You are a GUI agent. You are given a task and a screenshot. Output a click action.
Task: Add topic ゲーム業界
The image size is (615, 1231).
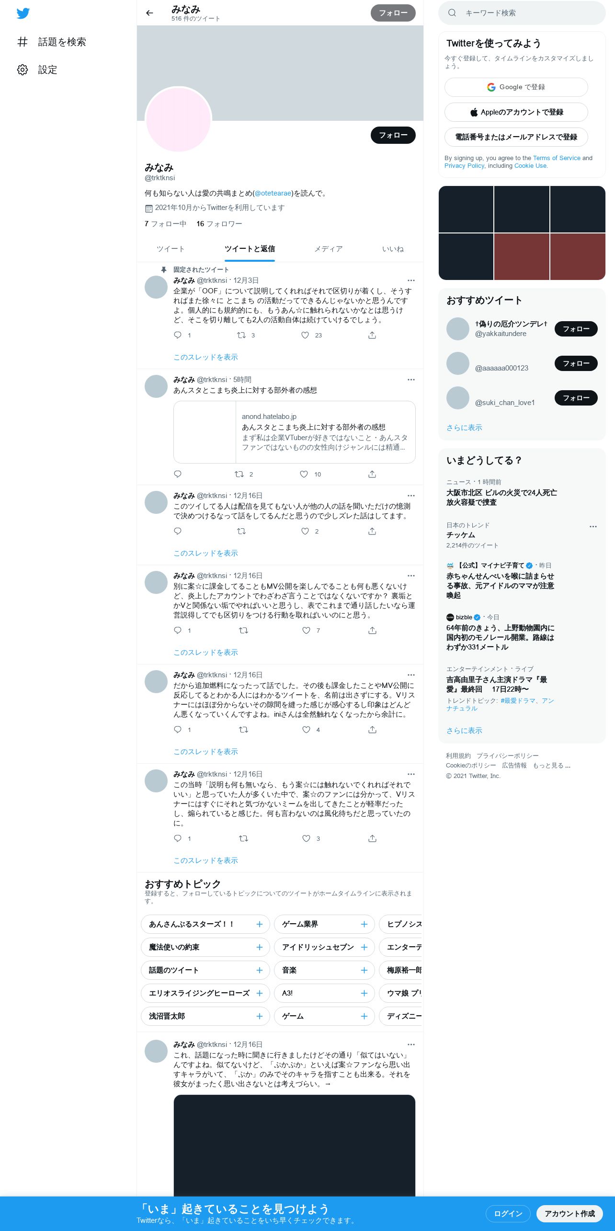point(364,924)
